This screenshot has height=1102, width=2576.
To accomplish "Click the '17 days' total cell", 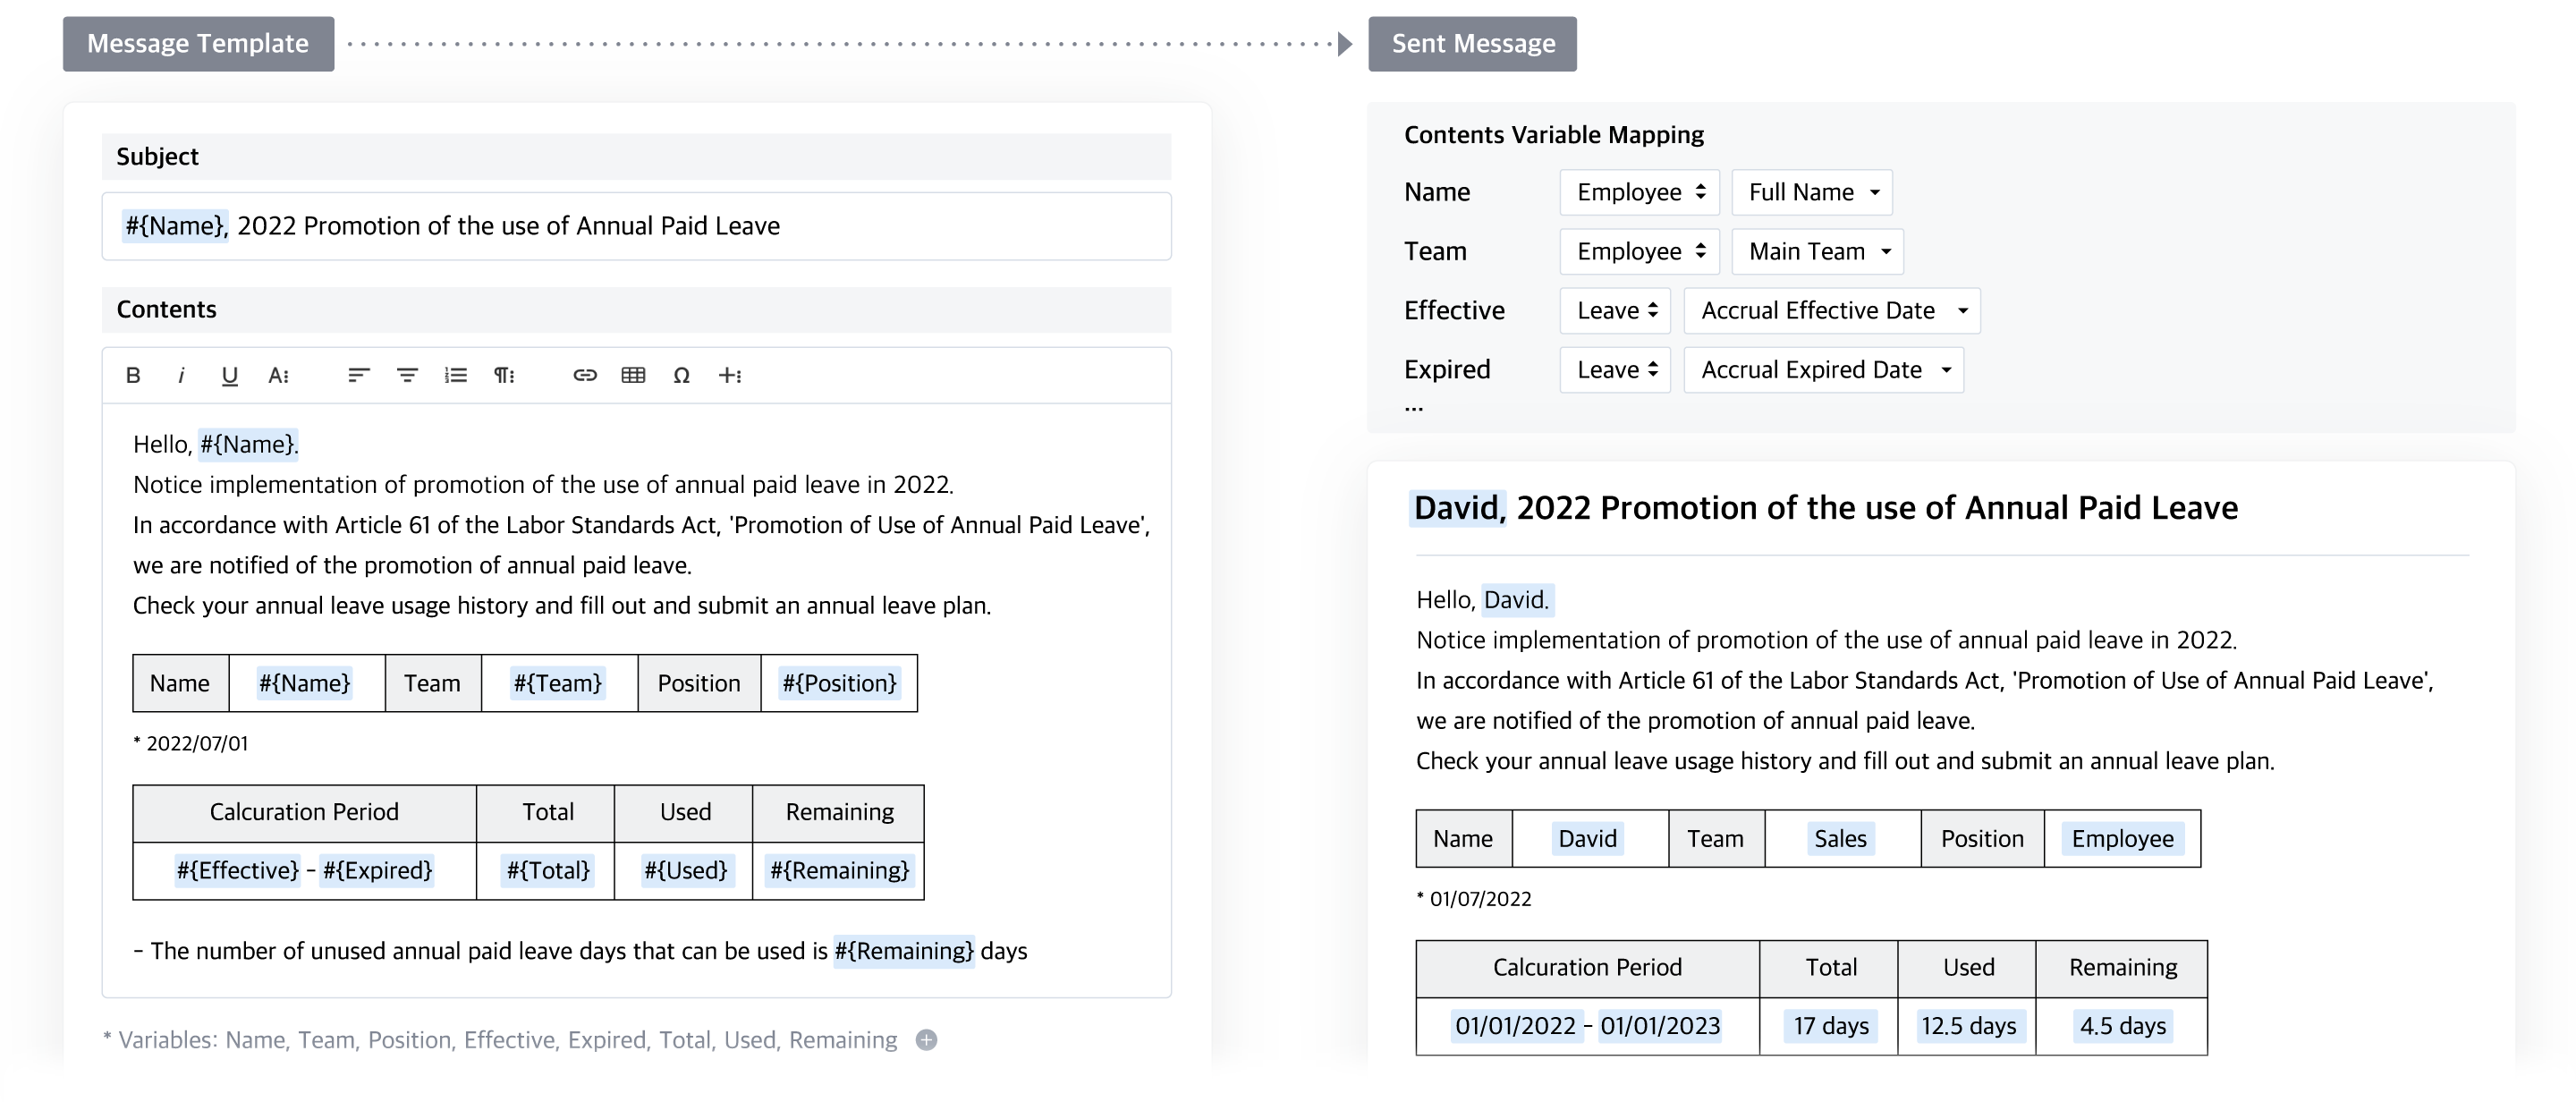I will (1830, 1026).
